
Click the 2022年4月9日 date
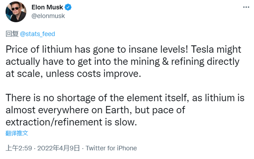(59, 148)
